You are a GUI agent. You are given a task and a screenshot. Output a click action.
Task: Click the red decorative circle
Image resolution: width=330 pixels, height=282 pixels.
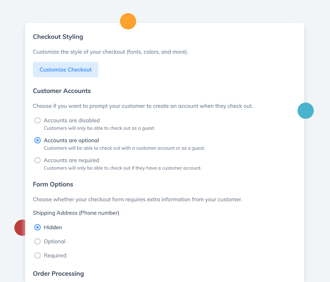coord(20,228)
